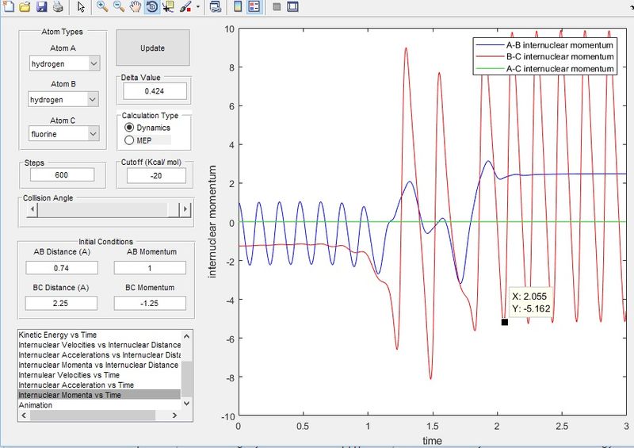Screen dimensions: 634x448
Task: Open the Atom A hydrogen dropdown
Action: point(64,63)
